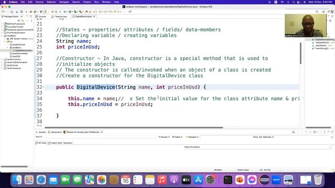Click the editor's vertical scrollbar

click(300, 53)
